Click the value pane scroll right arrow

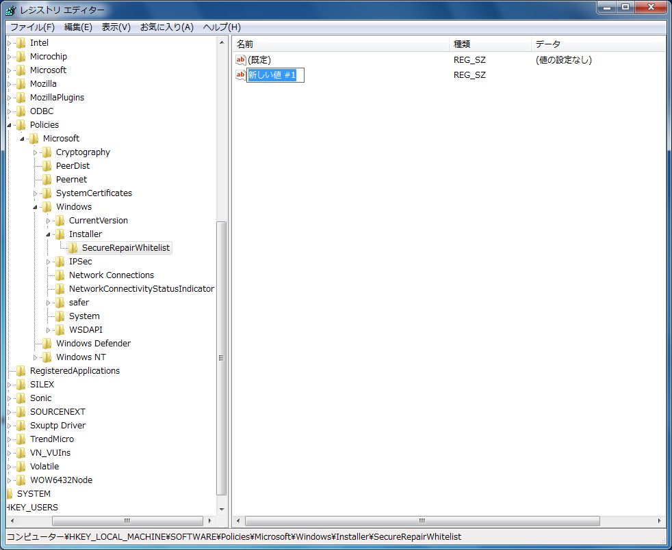coord(659,521)
